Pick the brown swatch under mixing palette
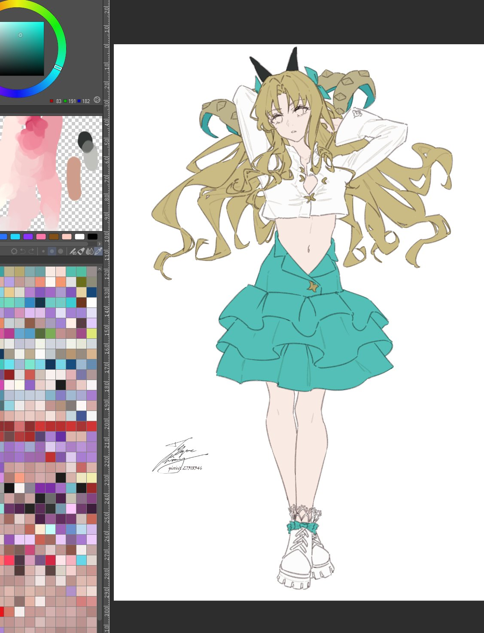Viewport: 484px width, 633px height. [54, 237]
